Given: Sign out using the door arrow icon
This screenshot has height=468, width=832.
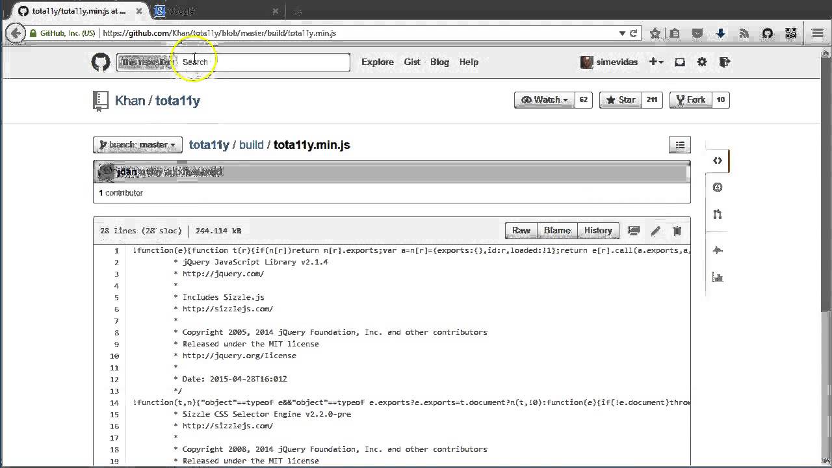Looking at the screenshot, I should coord(725,62).
